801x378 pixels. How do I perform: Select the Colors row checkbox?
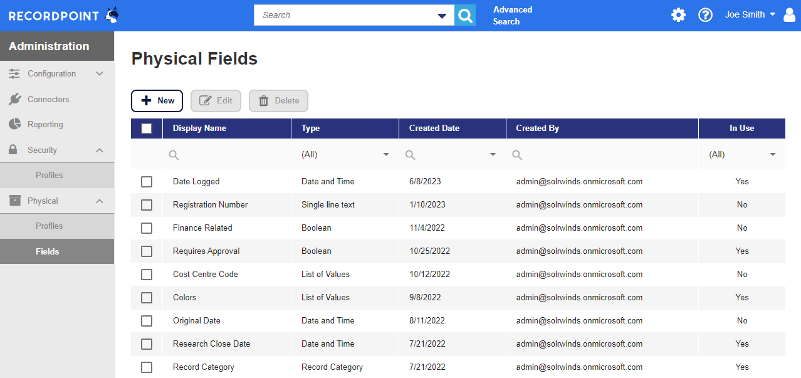click(147, 298)
